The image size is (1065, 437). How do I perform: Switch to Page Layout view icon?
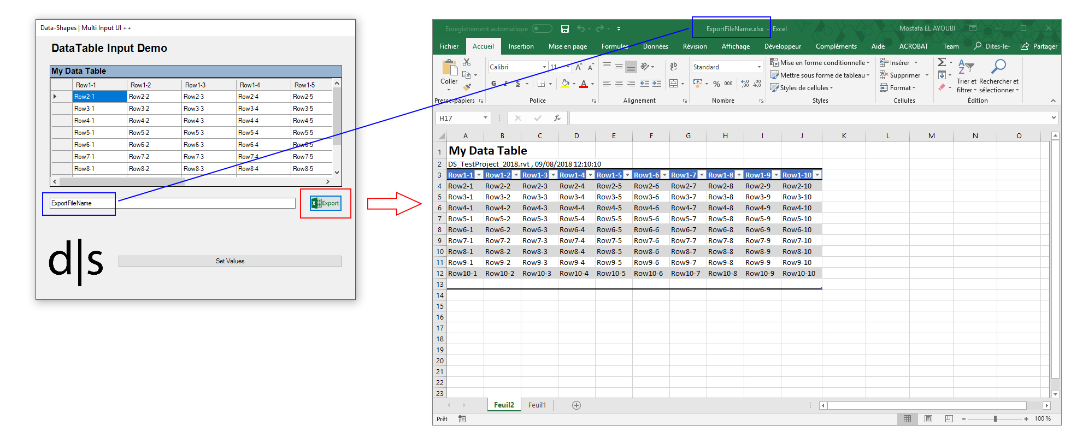point(928,419)
